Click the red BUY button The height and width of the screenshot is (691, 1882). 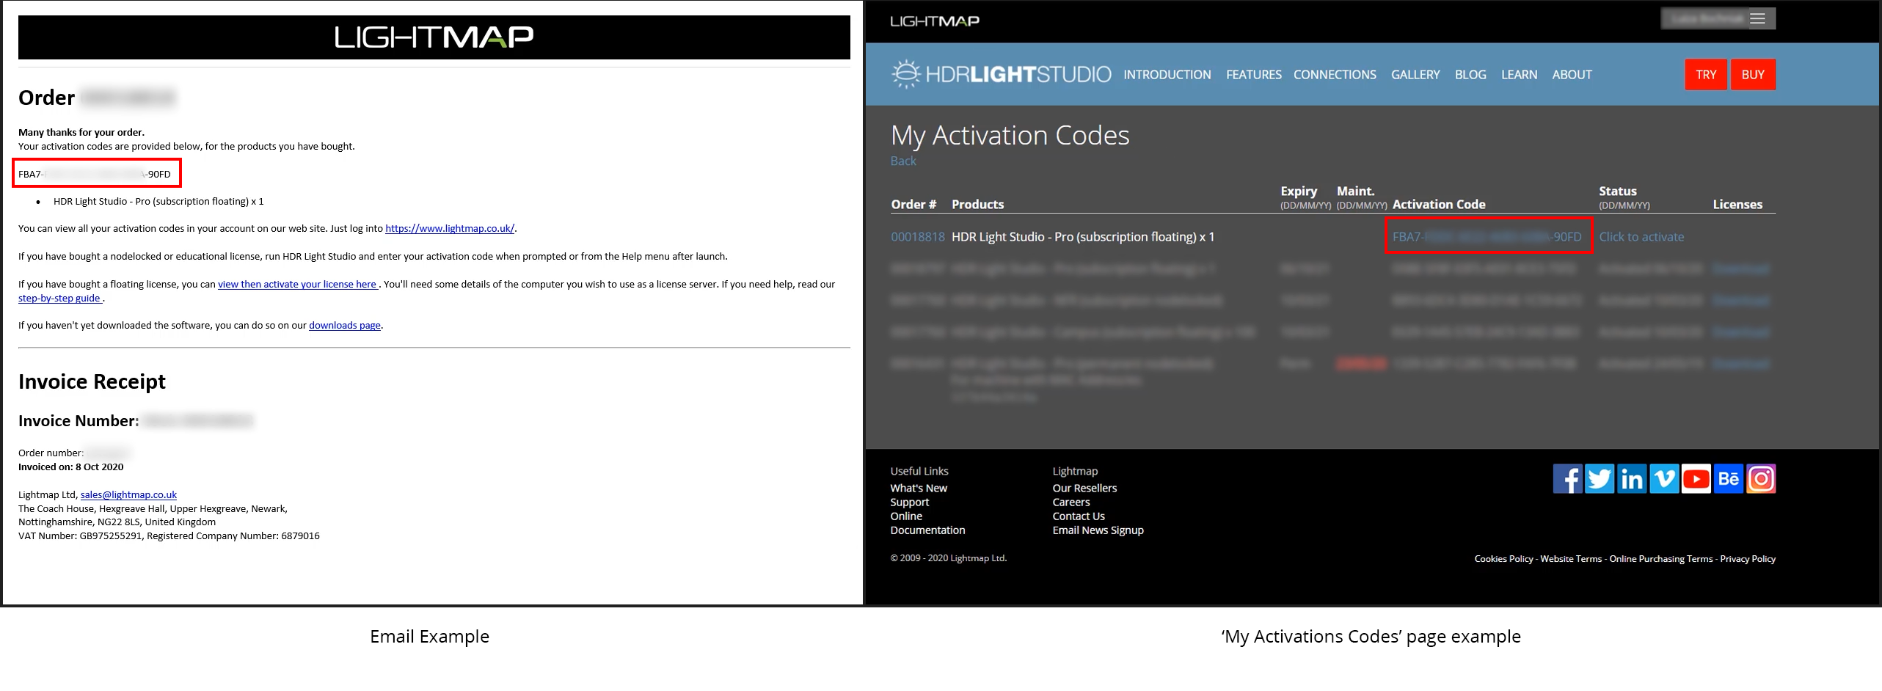[1753, 75]
